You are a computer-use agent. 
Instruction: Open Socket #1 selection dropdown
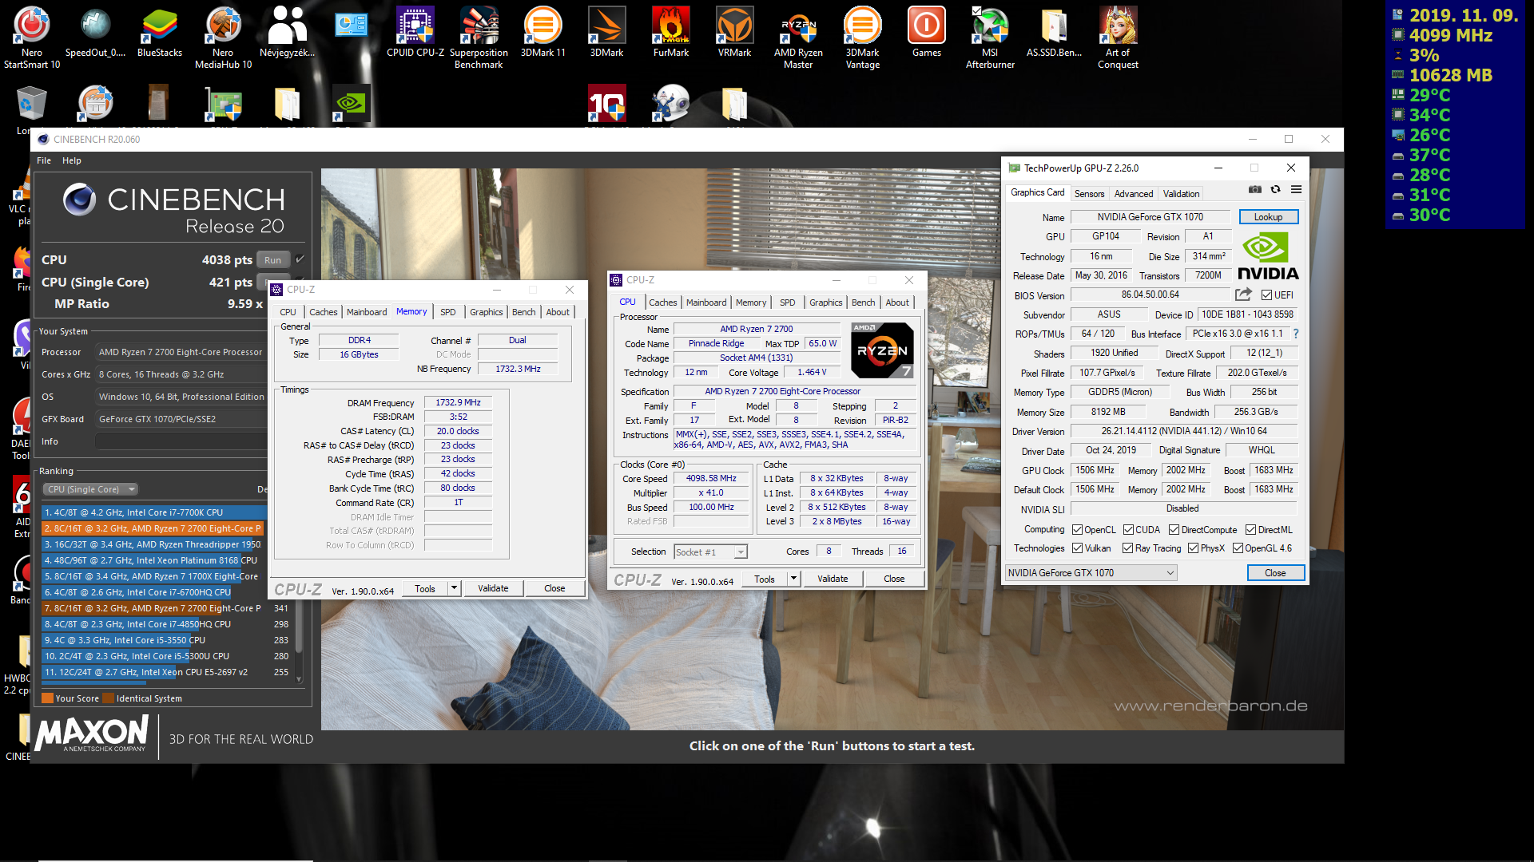(710, 552)
